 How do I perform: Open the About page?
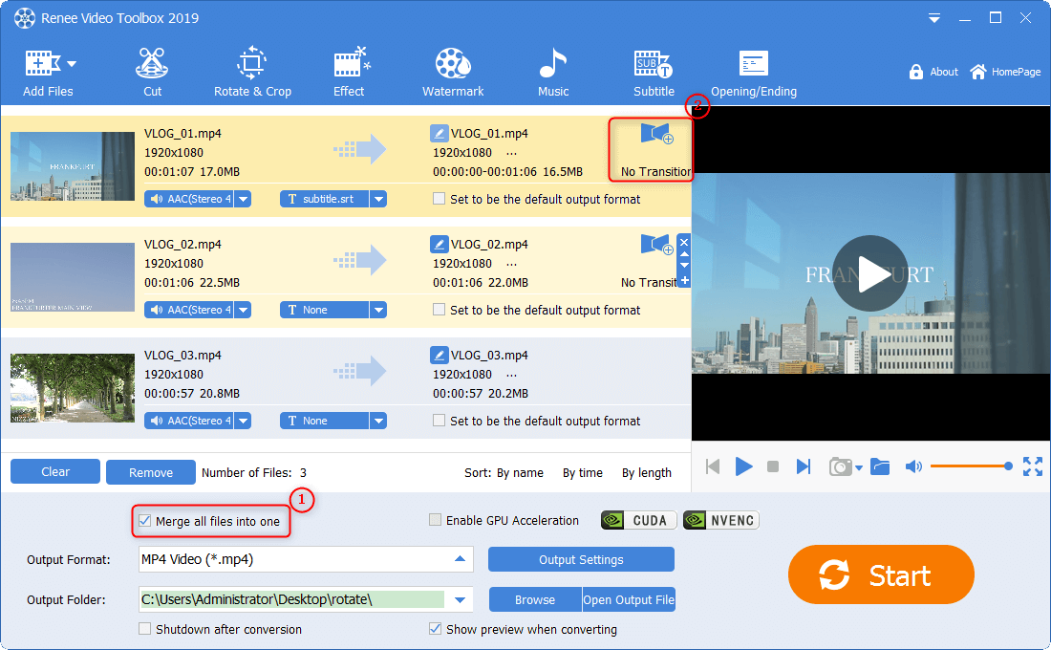(933, 72)
